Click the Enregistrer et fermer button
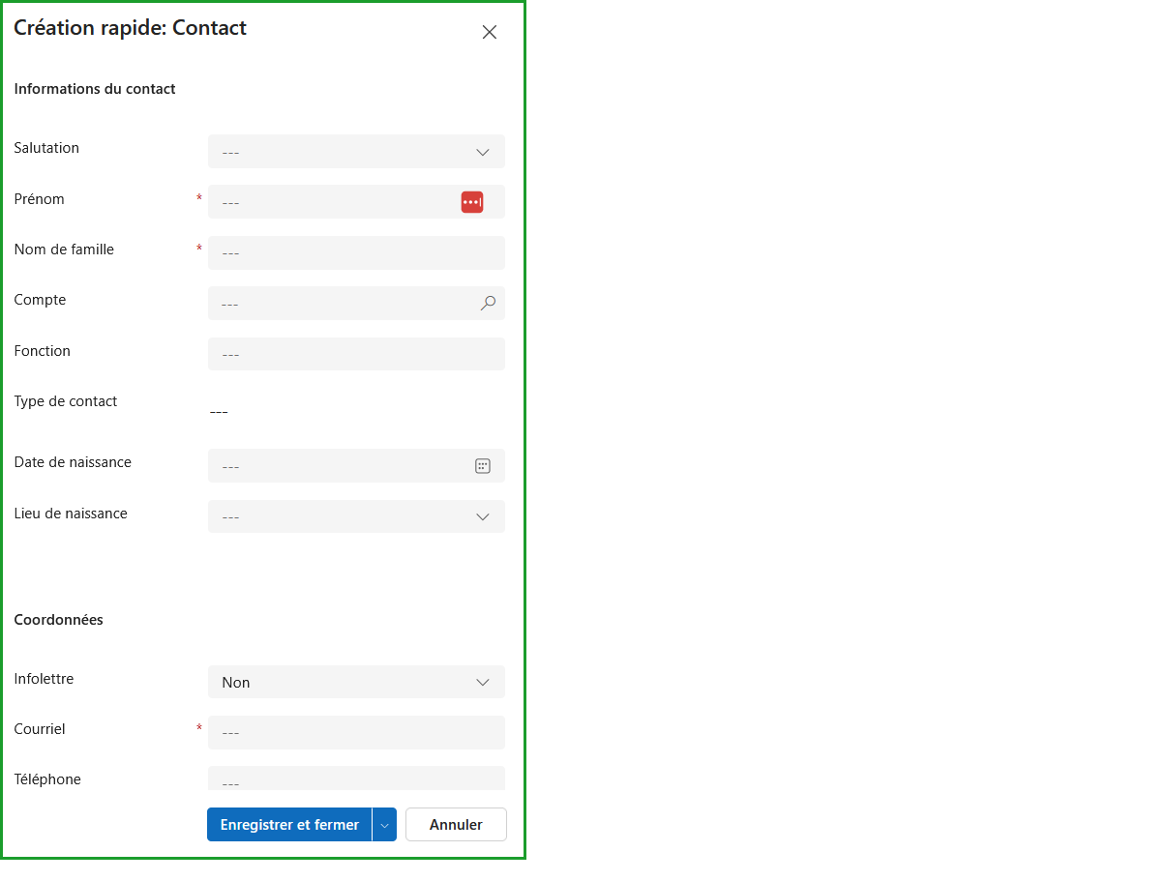Screen dimensions: 1168x881 tap(289, 824)
